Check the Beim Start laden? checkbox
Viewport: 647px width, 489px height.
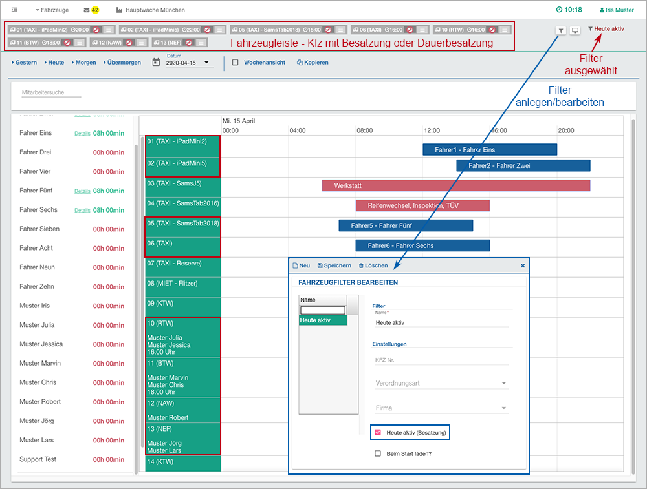point(378,453)
